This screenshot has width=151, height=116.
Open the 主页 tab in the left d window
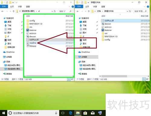[x=12, y=7]
